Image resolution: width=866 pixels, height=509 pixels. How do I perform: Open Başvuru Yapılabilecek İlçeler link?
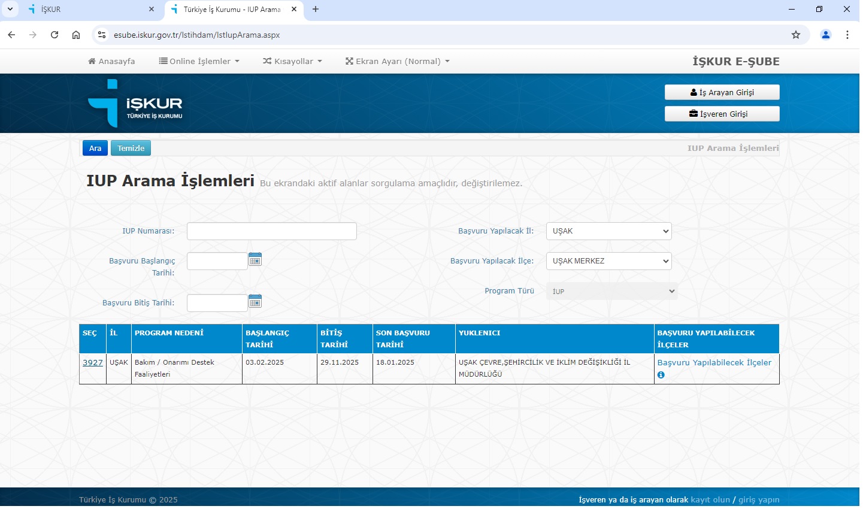714,363
